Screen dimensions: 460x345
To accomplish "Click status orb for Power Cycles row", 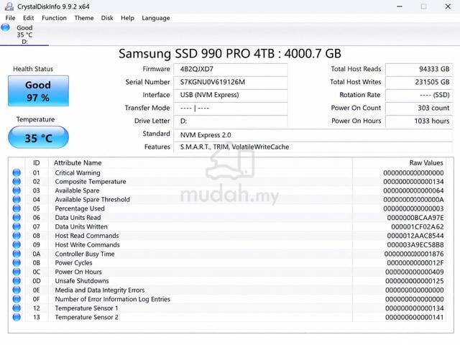I will [x=17, y=263].
